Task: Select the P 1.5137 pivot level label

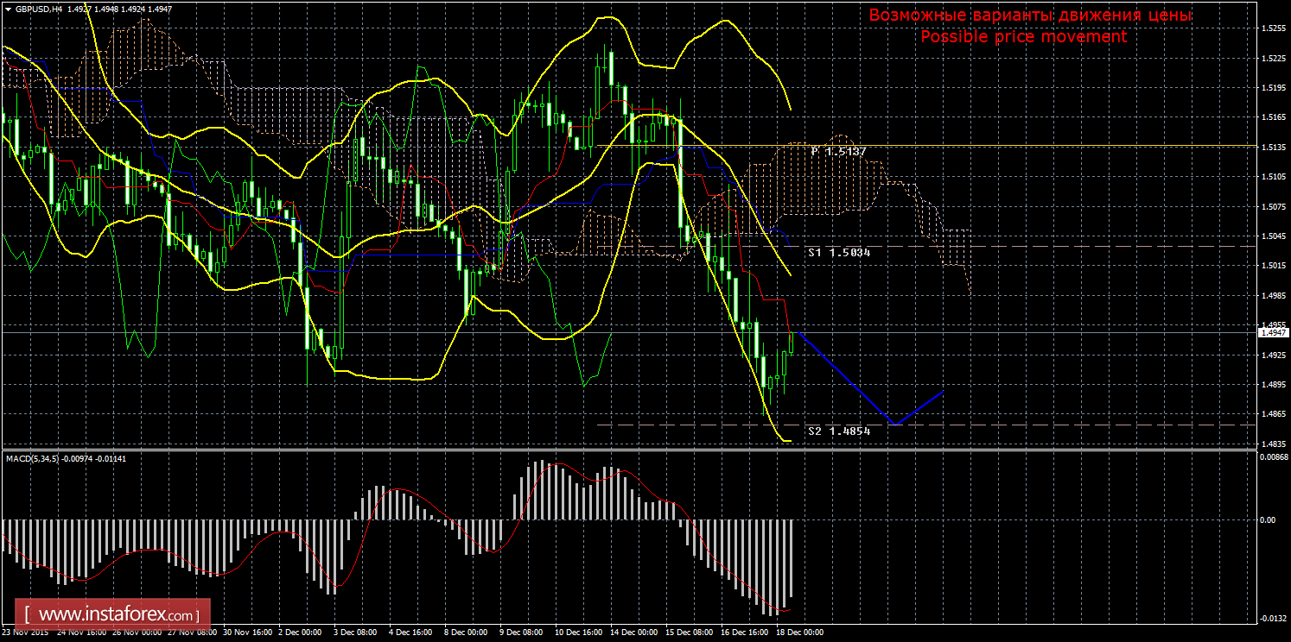Action: (838, 151)
